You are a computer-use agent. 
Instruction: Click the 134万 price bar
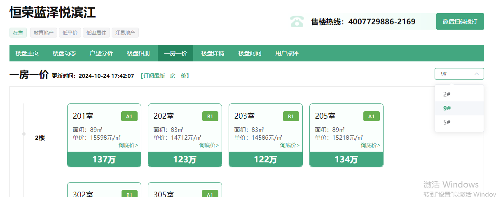click(346, 159)
